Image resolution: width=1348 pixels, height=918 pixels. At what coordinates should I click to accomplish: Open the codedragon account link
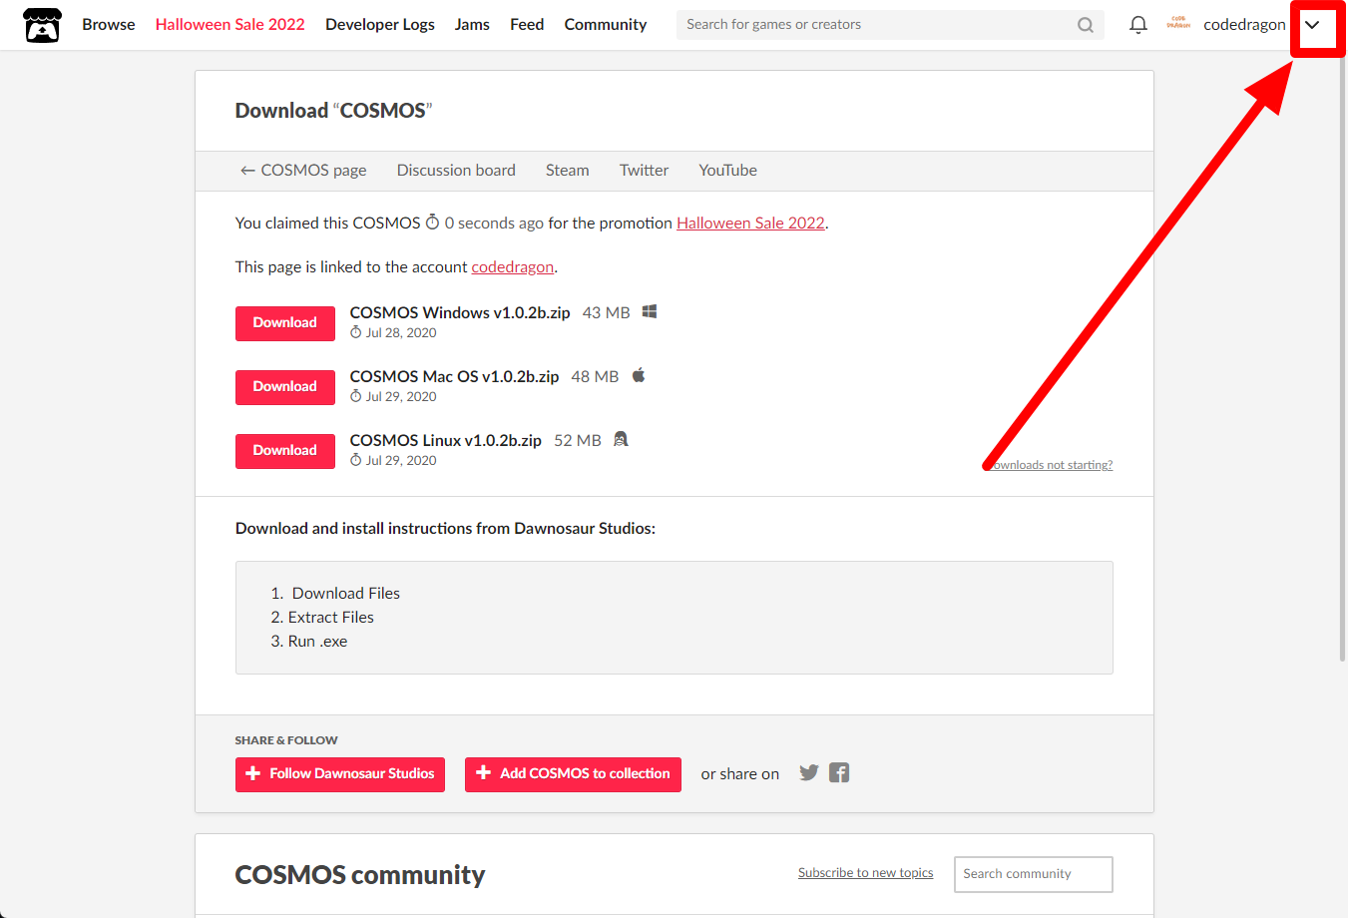click(x=513, y=267)
